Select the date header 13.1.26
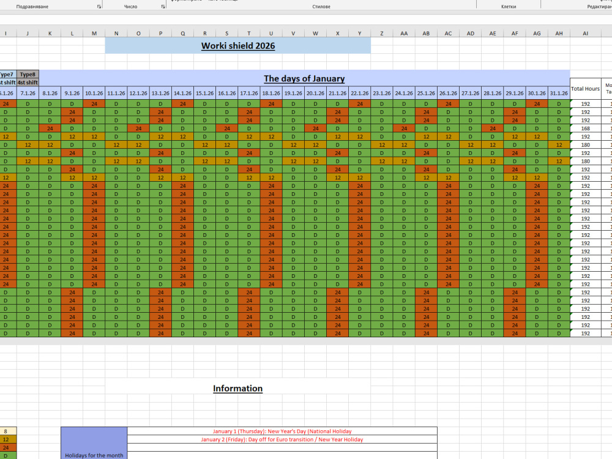The image size is (612, 459). [x=160, y=93]
